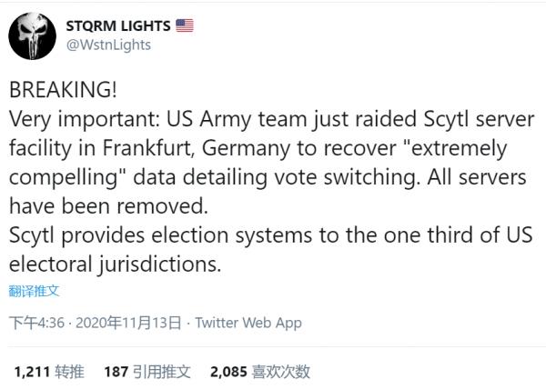Show likes via the 喜欢次数 label
Viewport: 546px width, 389px height.
(281, 371)
